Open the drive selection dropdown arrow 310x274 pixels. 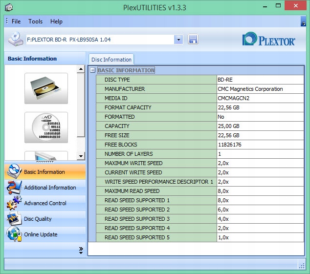(178, 40)
